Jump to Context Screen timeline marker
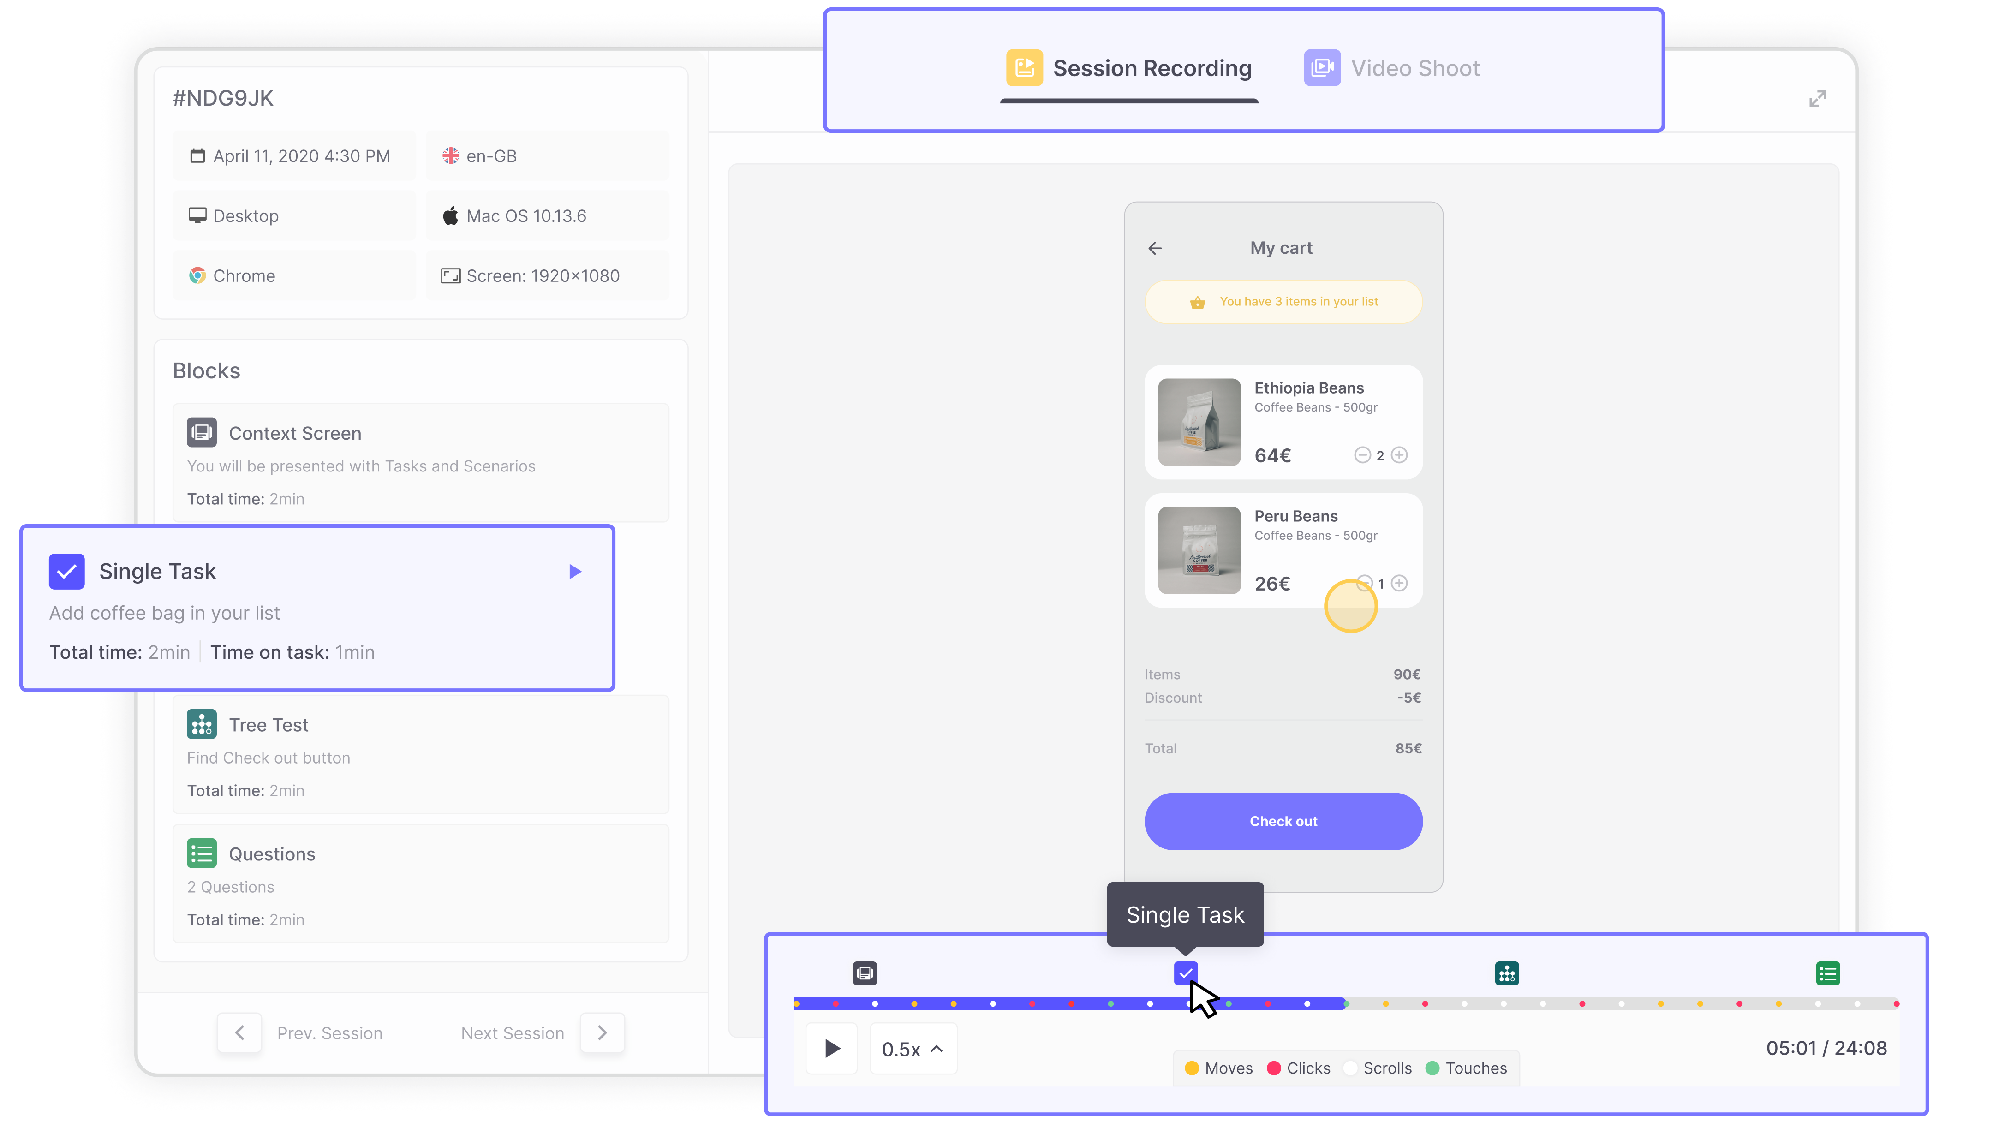 865,973
